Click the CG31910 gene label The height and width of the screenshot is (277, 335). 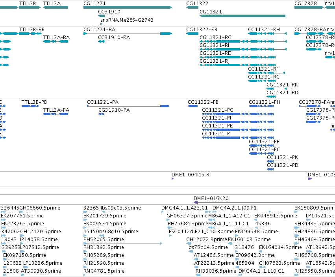[x=109, y=12]
